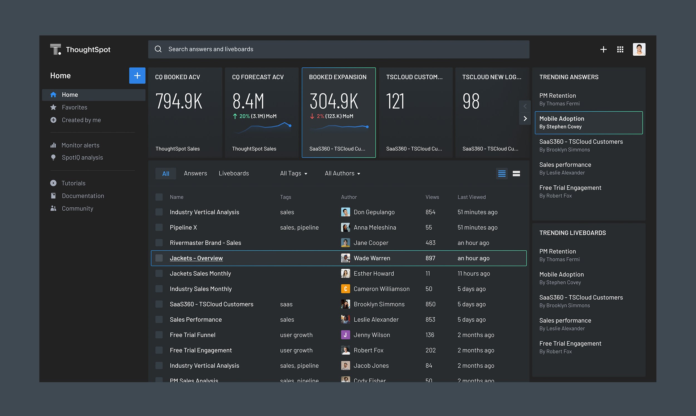
Task: Open the user profile avatar
Action: (639, 49)
